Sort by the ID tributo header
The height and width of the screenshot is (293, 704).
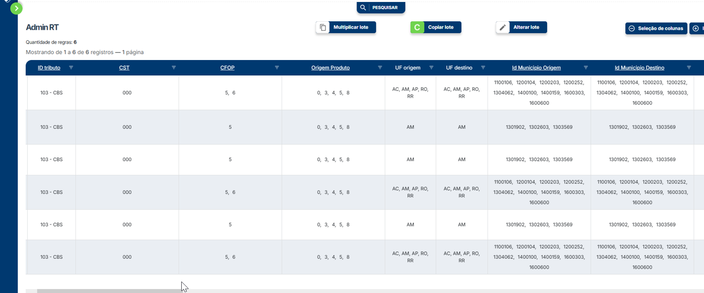pyautogui.click(x=49, y=68)
